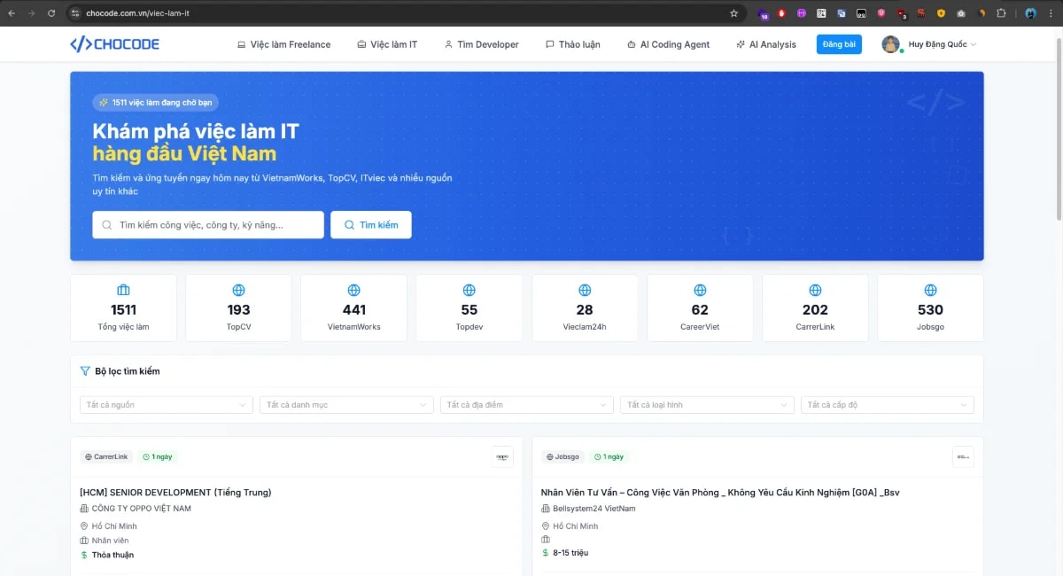Click the Tìm kiếm search button
Viewport: 1063px width, 576px height.
(x=371, y=225)
